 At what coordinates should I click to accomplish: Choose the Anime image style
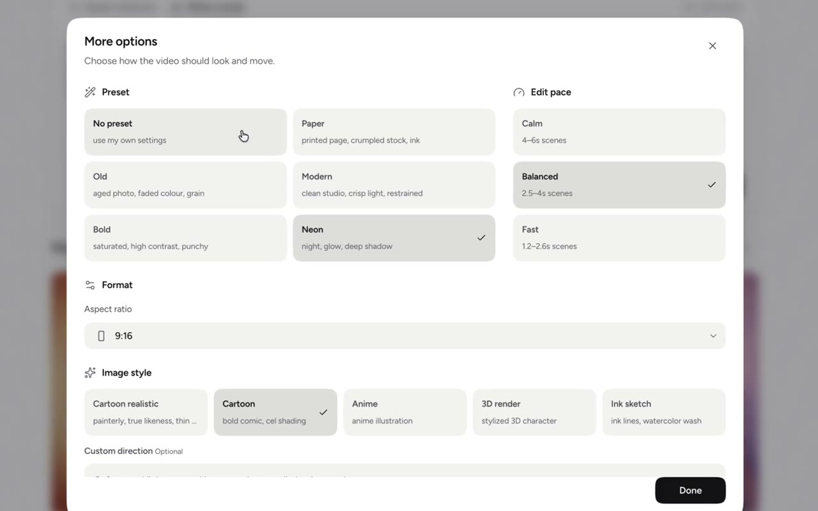pos(405,412)
